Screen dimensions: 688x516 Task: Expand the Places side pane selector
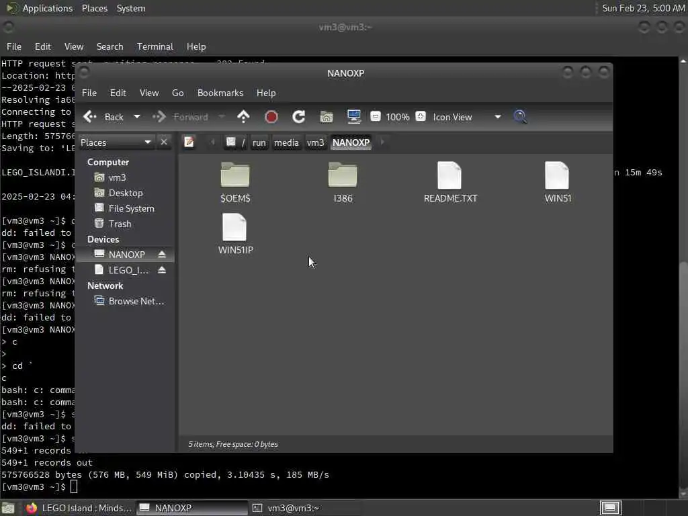point(116,142)
